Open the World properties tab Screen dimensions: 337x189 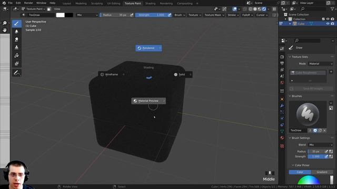(282, 82)
